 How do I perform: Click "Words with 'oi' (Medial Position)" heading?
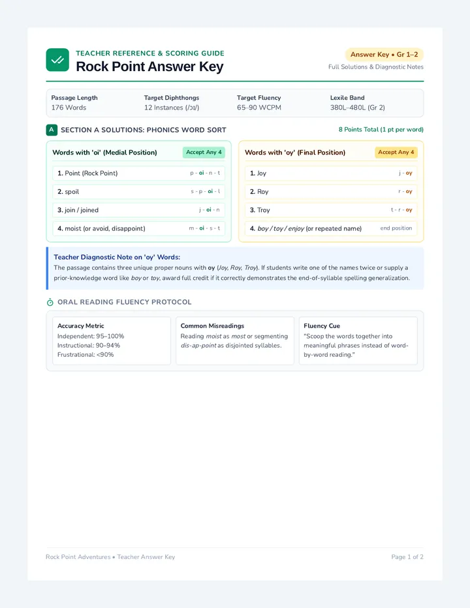coord(105,153)
